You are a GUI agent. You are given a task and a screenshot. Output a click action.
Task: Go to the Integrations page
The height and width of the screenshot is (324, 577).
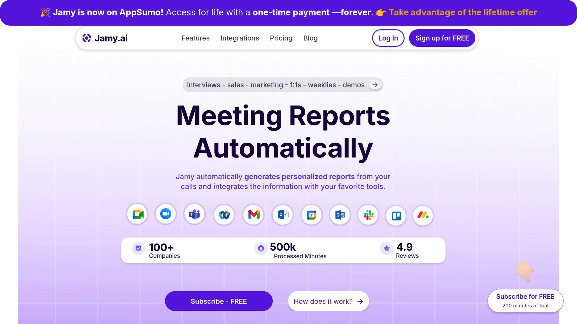[x=240, y=38]
